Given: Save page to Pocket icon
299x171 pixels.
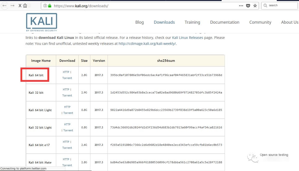Looking at the screenshot, I should point(248,6).
